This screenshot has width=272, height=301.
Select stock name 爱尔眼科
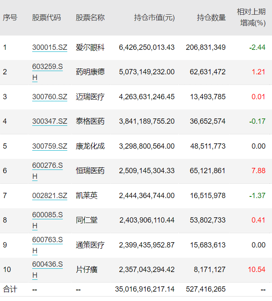click(x=90, y=47)
